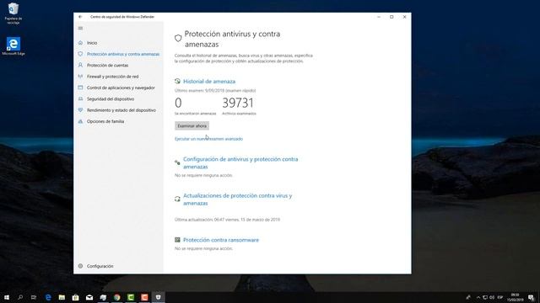Open File Explorer from taskbar
Viewport: 540px width, 303px height.
(x=62, y=297)
